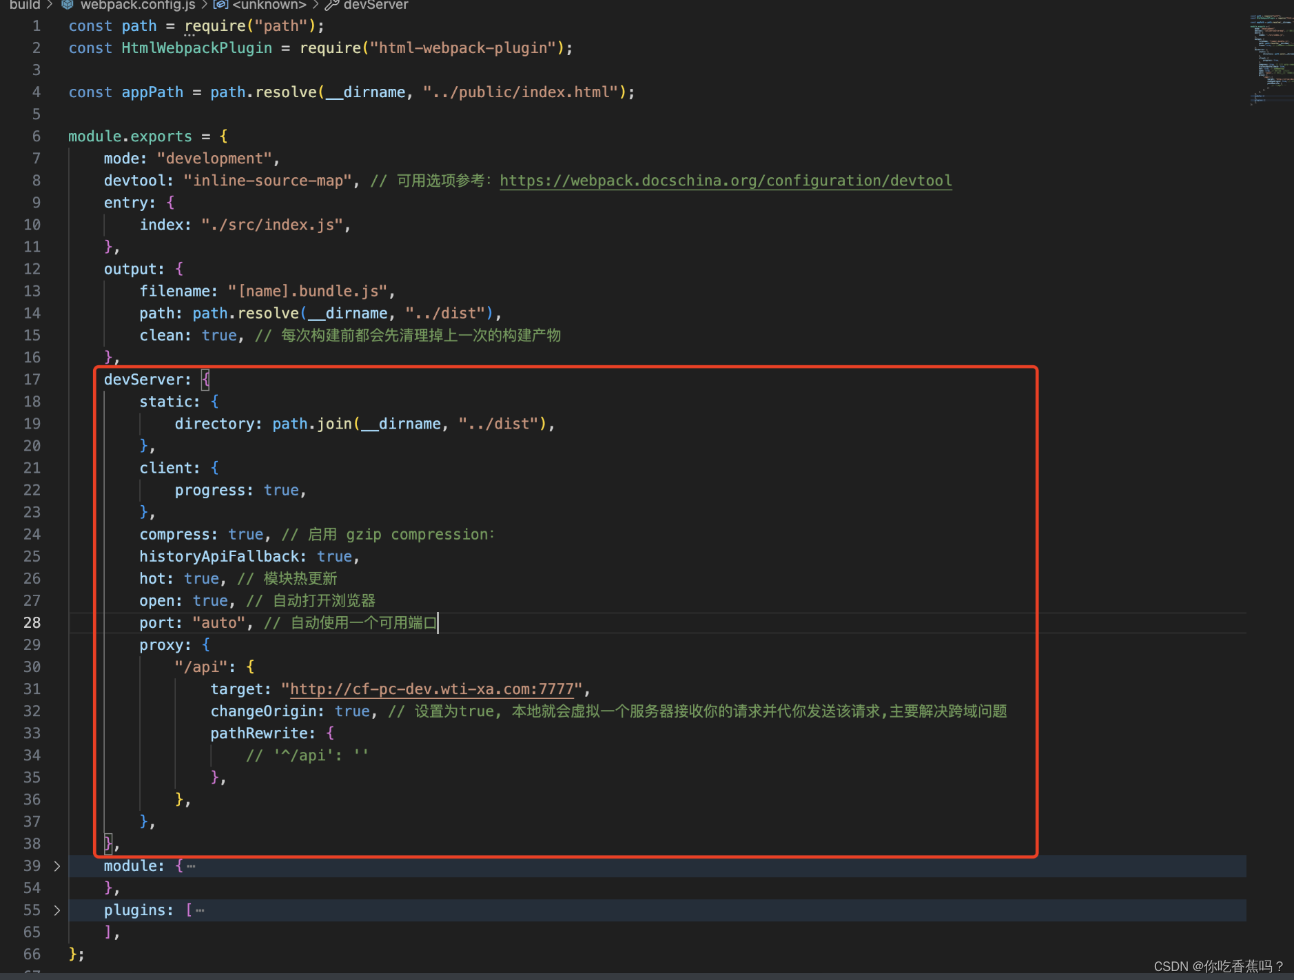Expand the folded module block at line 39

pyautogui.click(x=57, y=866)
